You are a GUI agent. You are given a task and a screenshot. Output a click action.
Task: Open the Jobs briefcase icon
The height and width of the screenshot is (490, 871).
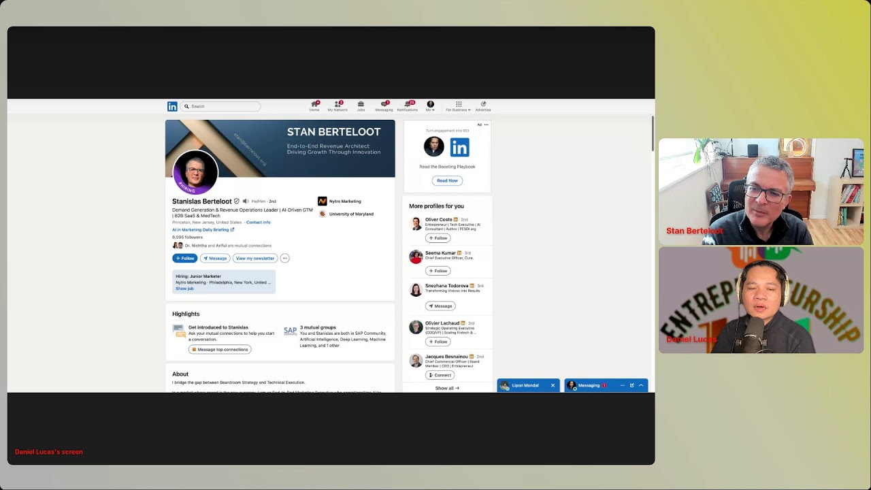tap(361, 106)
